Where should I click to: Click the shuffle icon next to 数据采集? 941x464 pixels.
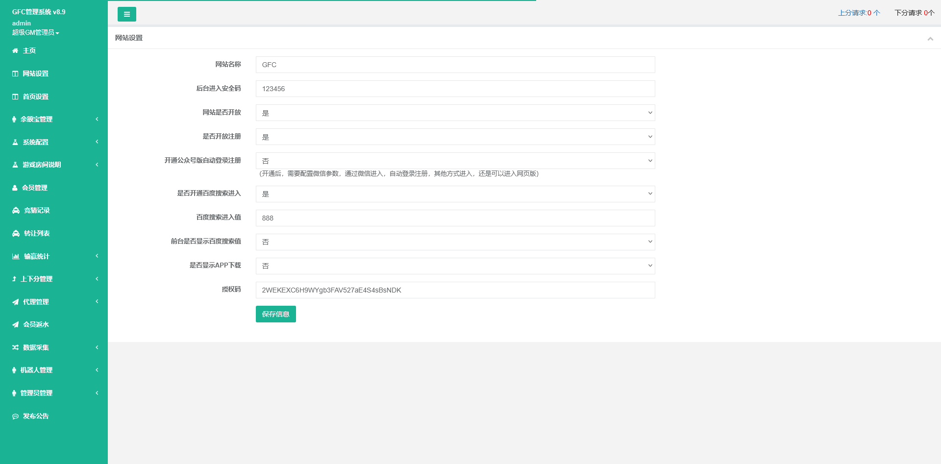pyautogui.click(x=16, y=347)
